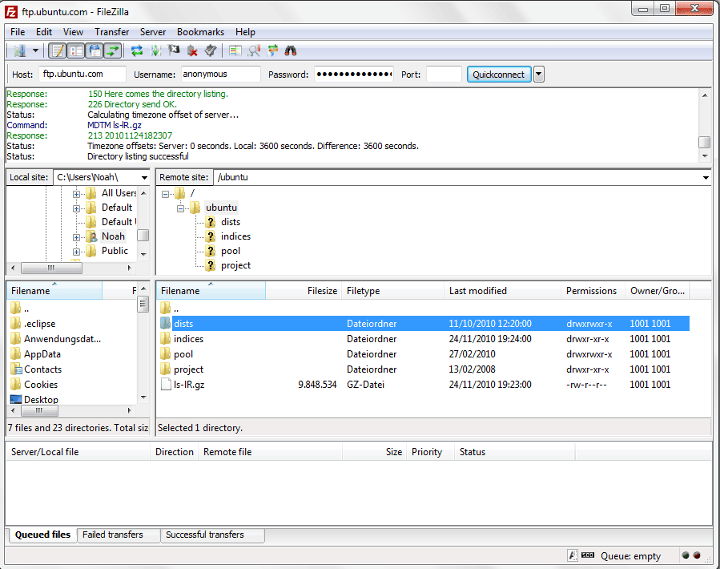Sort remote list by Filetype
The image size is (720, 569).
pyautogui.click(x=392, y=290)
